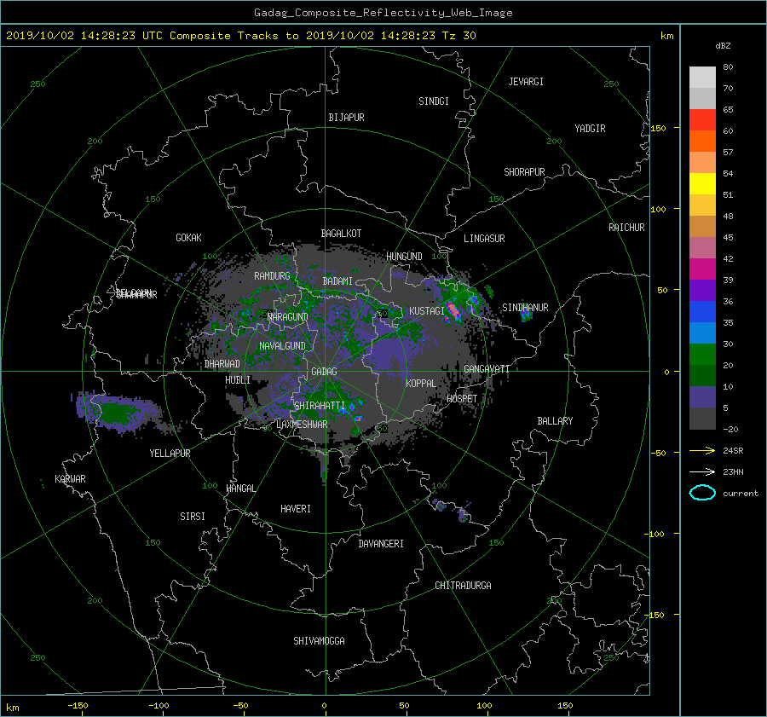The height and width of the screenshot is (717, 767).
Task: Click the HANGAL city label
Action: click(x=240, y=489)
